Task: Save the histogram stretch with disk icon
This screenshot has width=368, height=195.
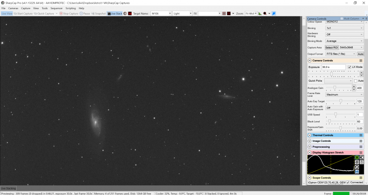Action: [357, 172]
